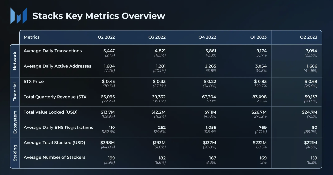This screenshot has width=333, height=175.
Task: Click the $13.7M TVL value
Action: [x=108, y=112]
